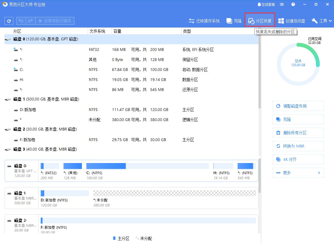Select C: partition row in list
This screenshot has height=244, width=334.
[x=131, y=70]
